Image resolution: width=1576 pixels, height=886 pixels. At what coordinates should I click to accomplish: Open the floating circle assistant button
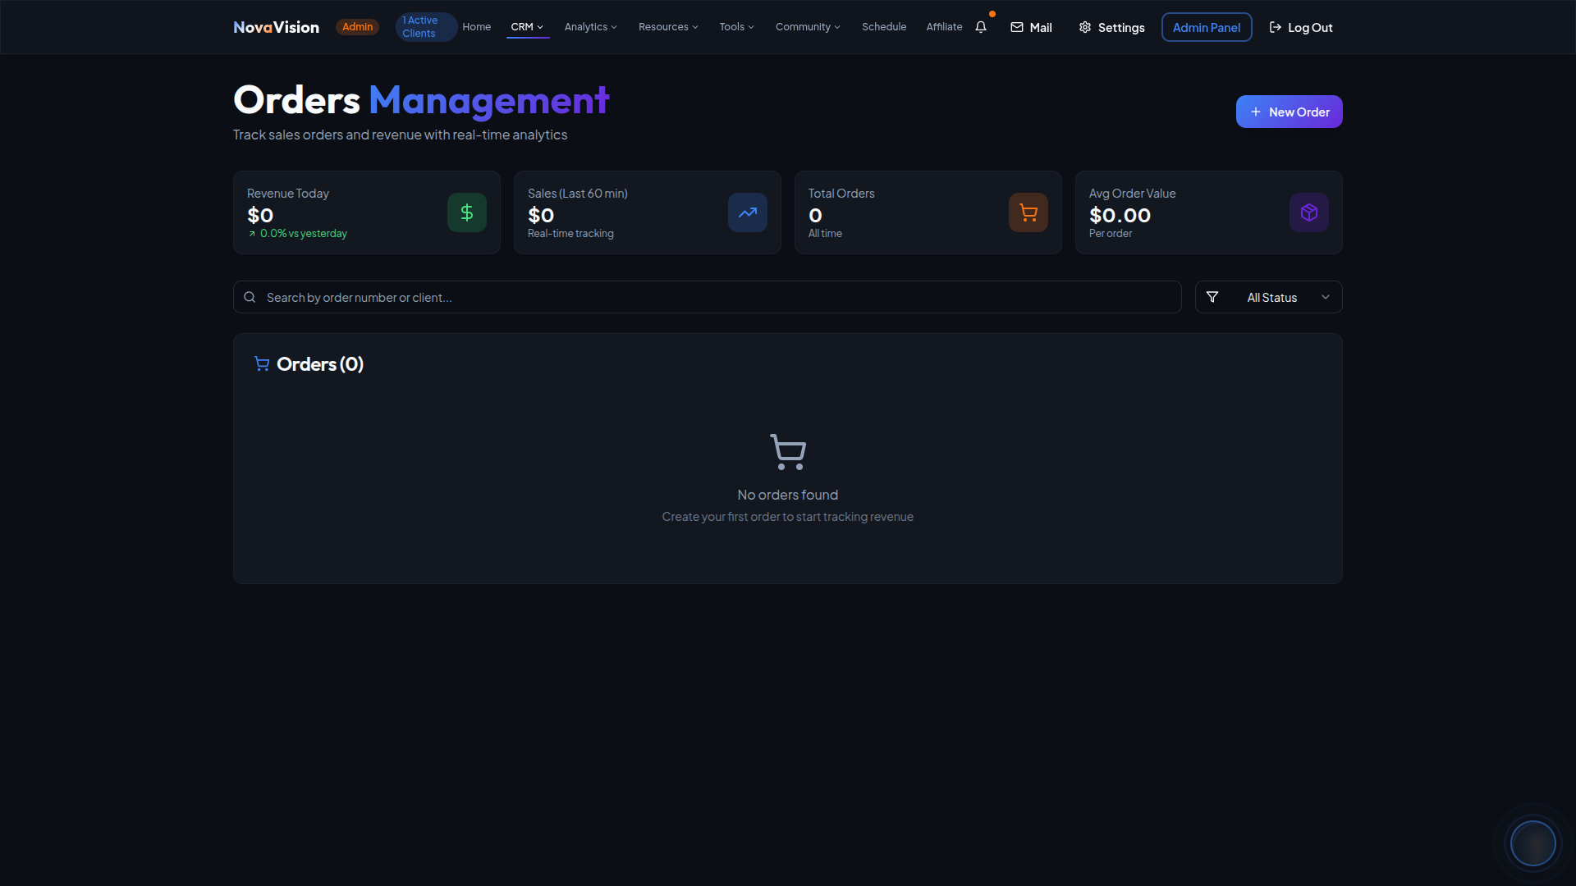click(1532, 843)
